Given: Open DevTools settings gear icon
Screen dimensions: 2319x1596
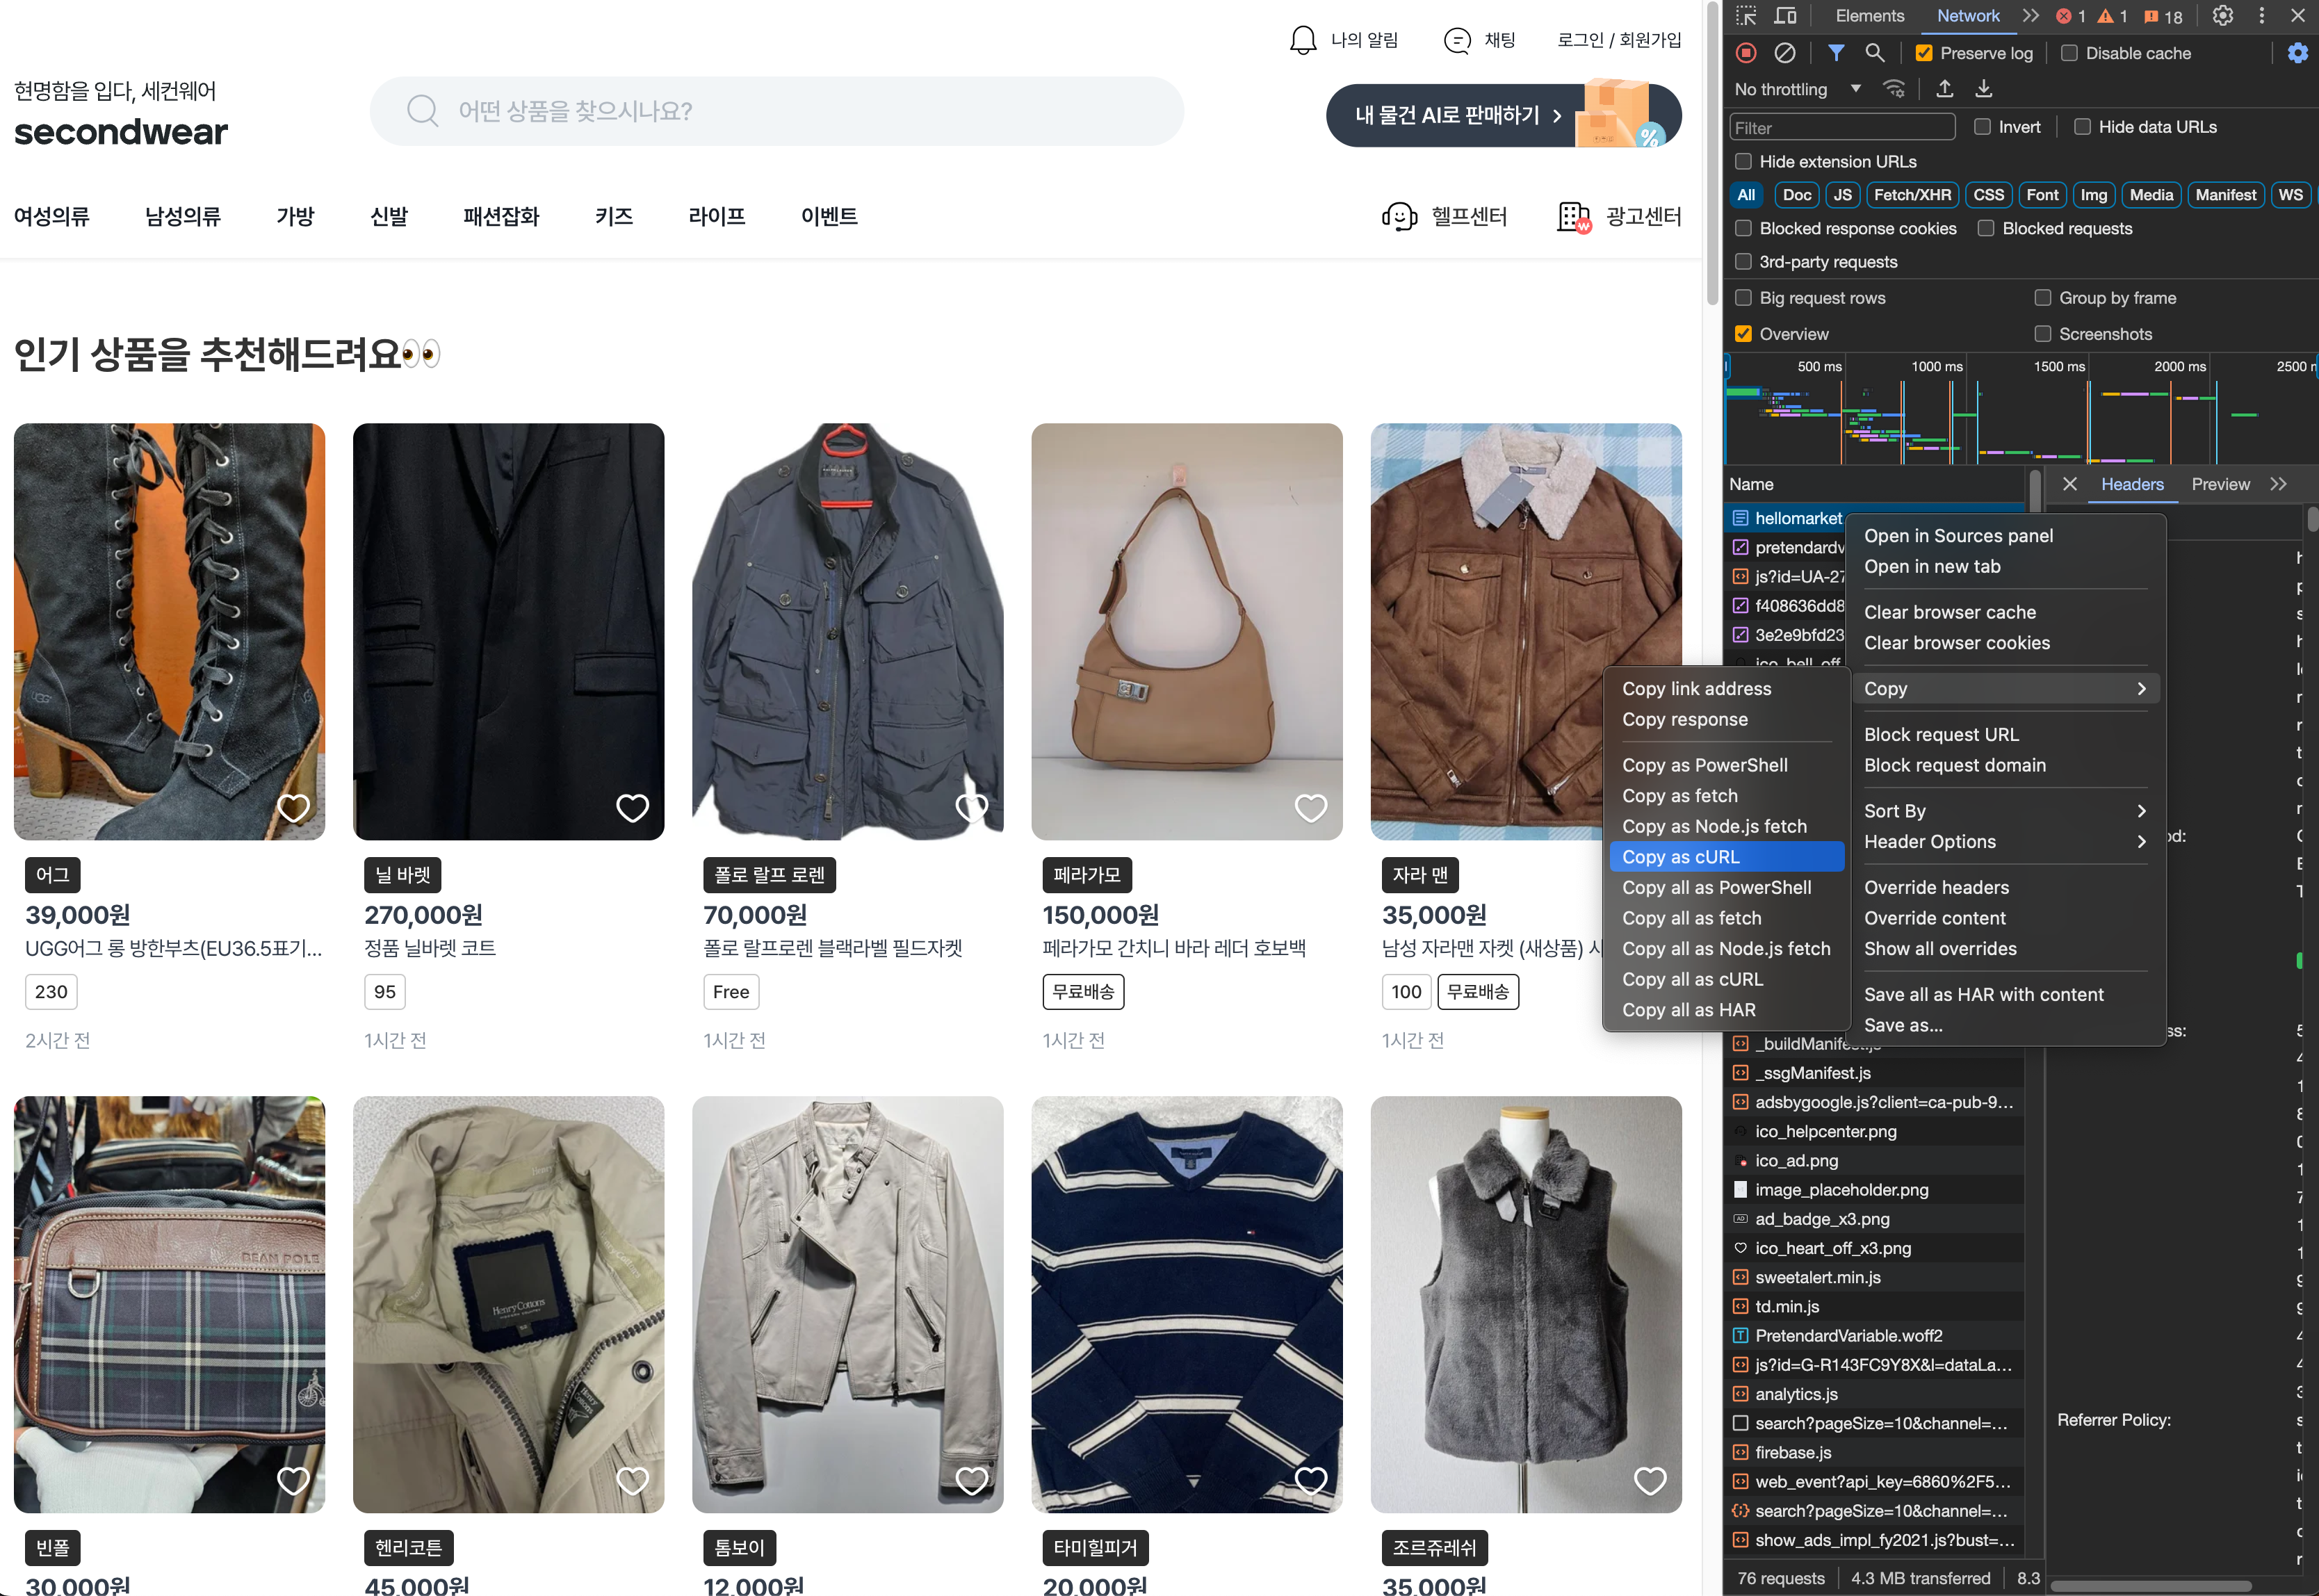Looking at the screenshot, I should point(2222,16).
